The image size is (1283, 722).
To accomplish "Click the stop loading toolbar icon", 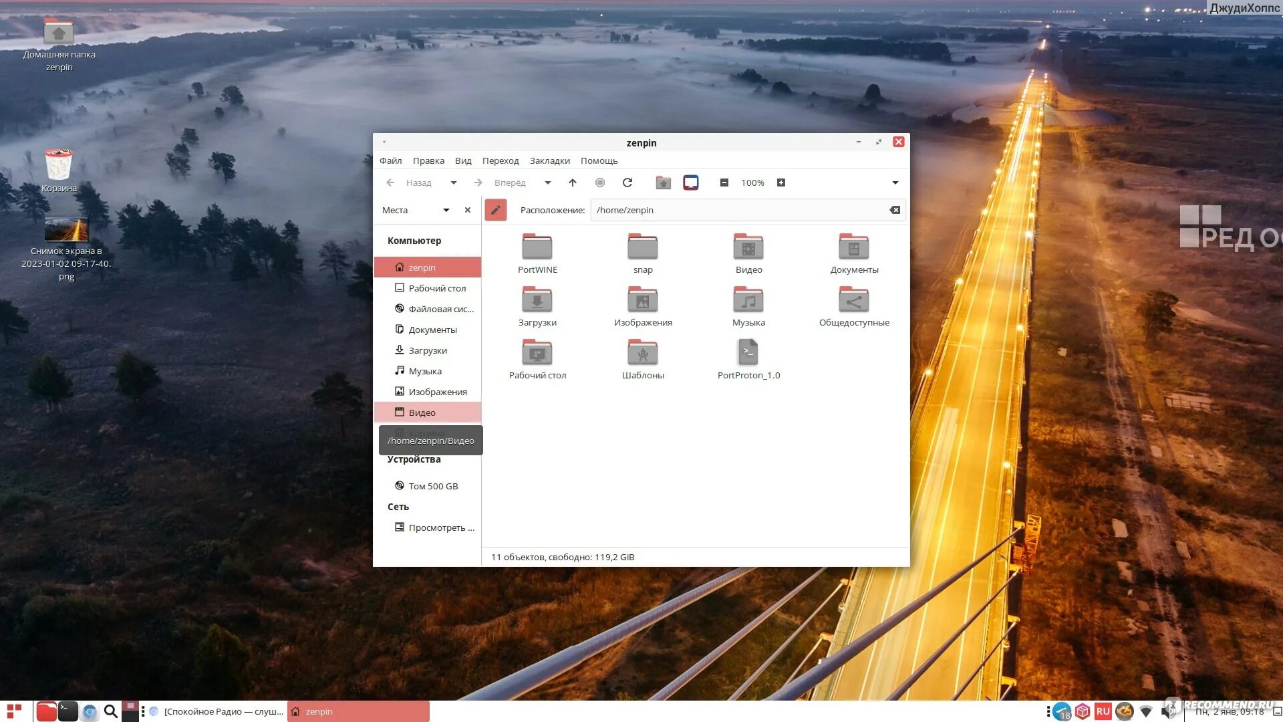I will click(x=600, y=183).
